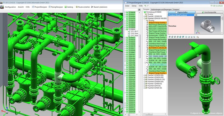This screenshot has height=116, width=224.
Task: Open PipingDesigner from the toolbar
Action: (x=56, y=7)
